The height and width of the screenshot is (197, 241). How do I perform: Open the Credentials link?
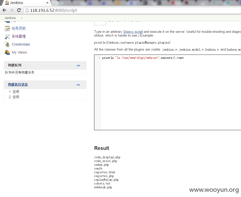[21, 44]
